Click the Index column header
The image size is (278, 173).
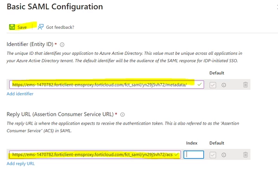click(192, 143)
